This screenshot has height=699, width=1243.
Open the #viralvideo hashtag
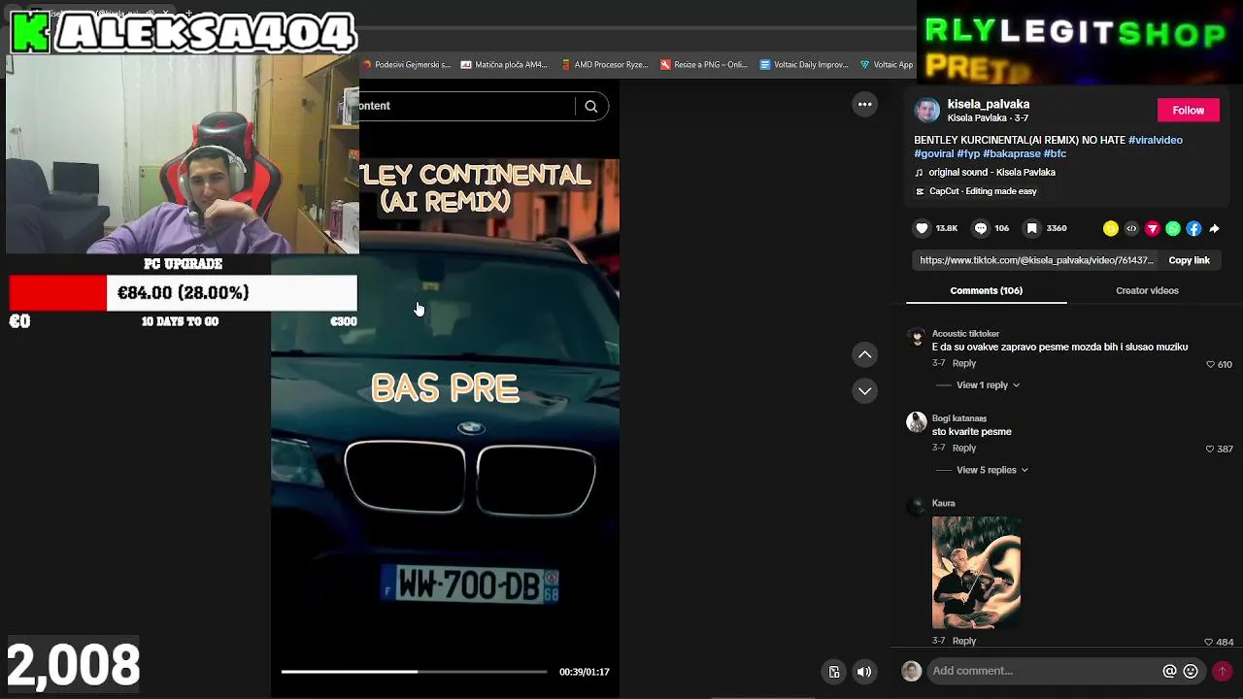coord(1156,140)
